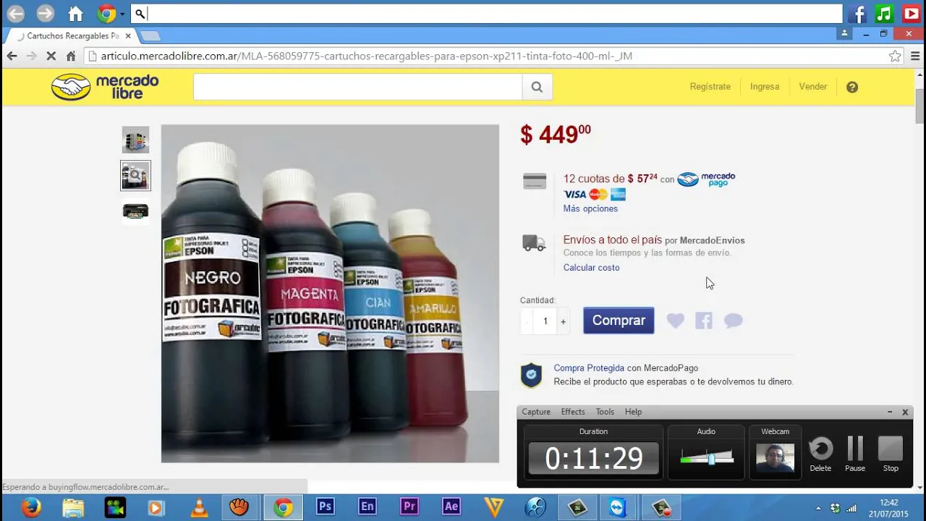
Task: Click the Ingresa link
Action: (x=765, y=87)
